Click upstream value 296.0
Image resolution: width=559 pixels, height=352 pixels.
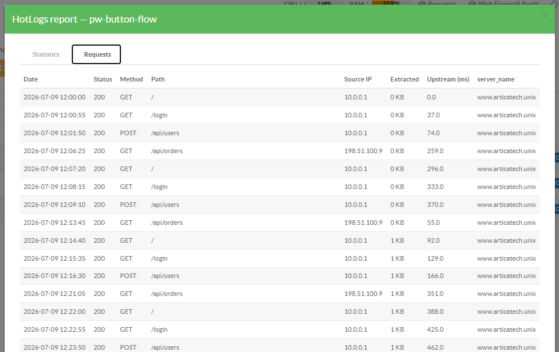coord(435,169)
